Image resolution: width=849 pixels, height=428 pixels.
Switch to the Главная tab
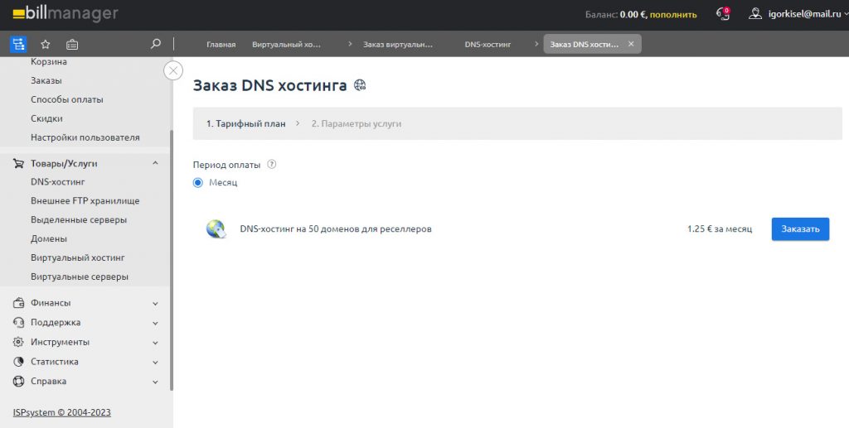click(221, 44)
